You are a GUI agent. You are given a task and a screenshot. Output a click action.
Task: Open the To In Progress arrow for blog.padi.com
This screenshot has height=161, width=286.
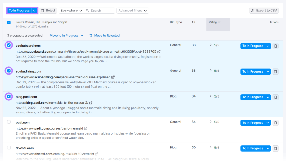pos(268,97)
